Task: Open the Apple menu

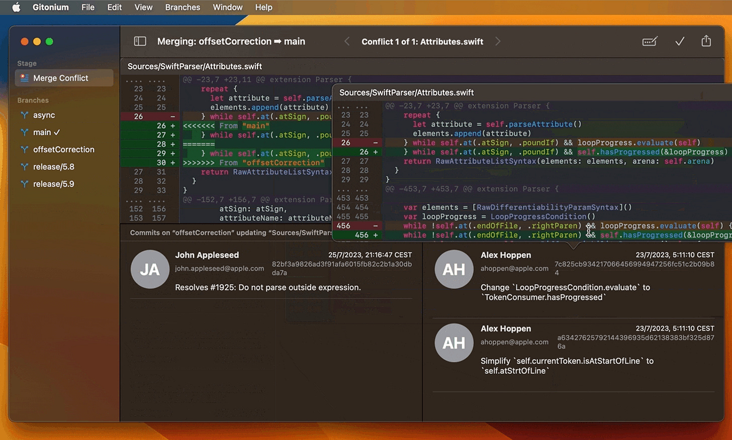Action: tap(16, 8)
